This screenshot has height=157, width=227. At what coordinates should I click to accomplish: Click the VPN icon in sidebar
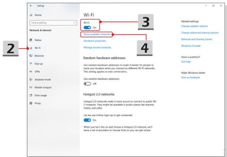(31, 72)
